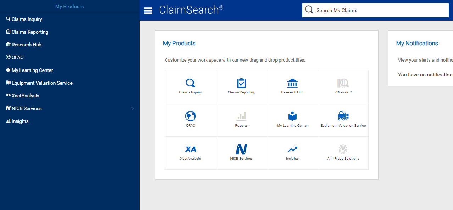This screenshot has height=210, width=453.
Task: Click the 'Claims Inquiry' tile caption
Action: point(190,92)
